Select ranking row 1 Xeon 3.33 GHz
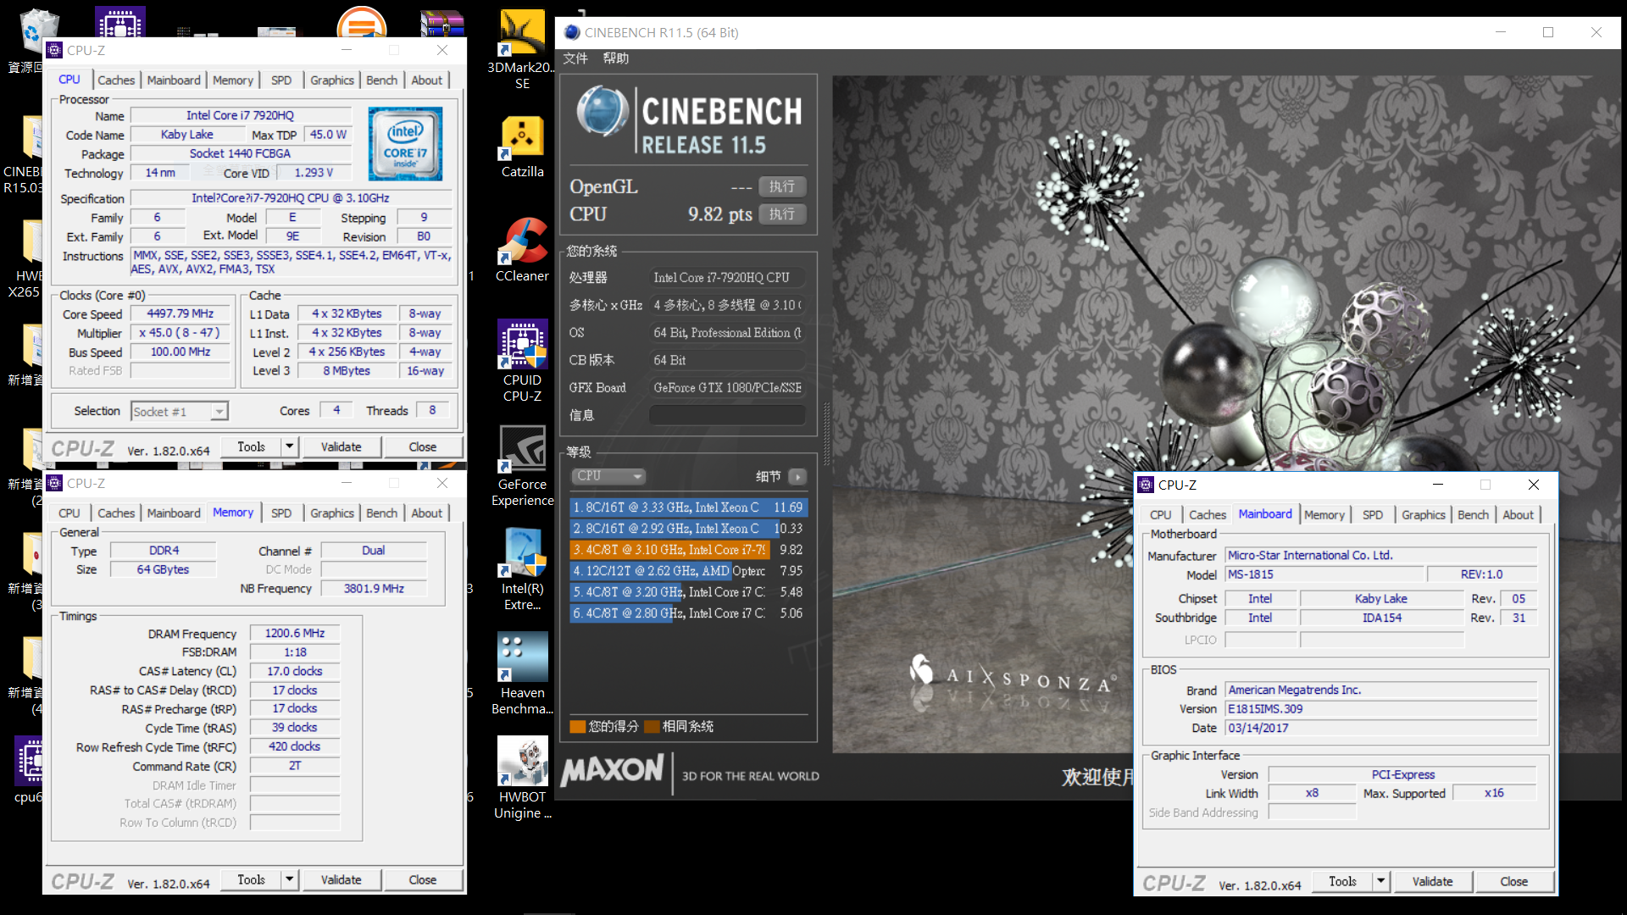Viewport: 1627px width, 915px height. point(688,507)
